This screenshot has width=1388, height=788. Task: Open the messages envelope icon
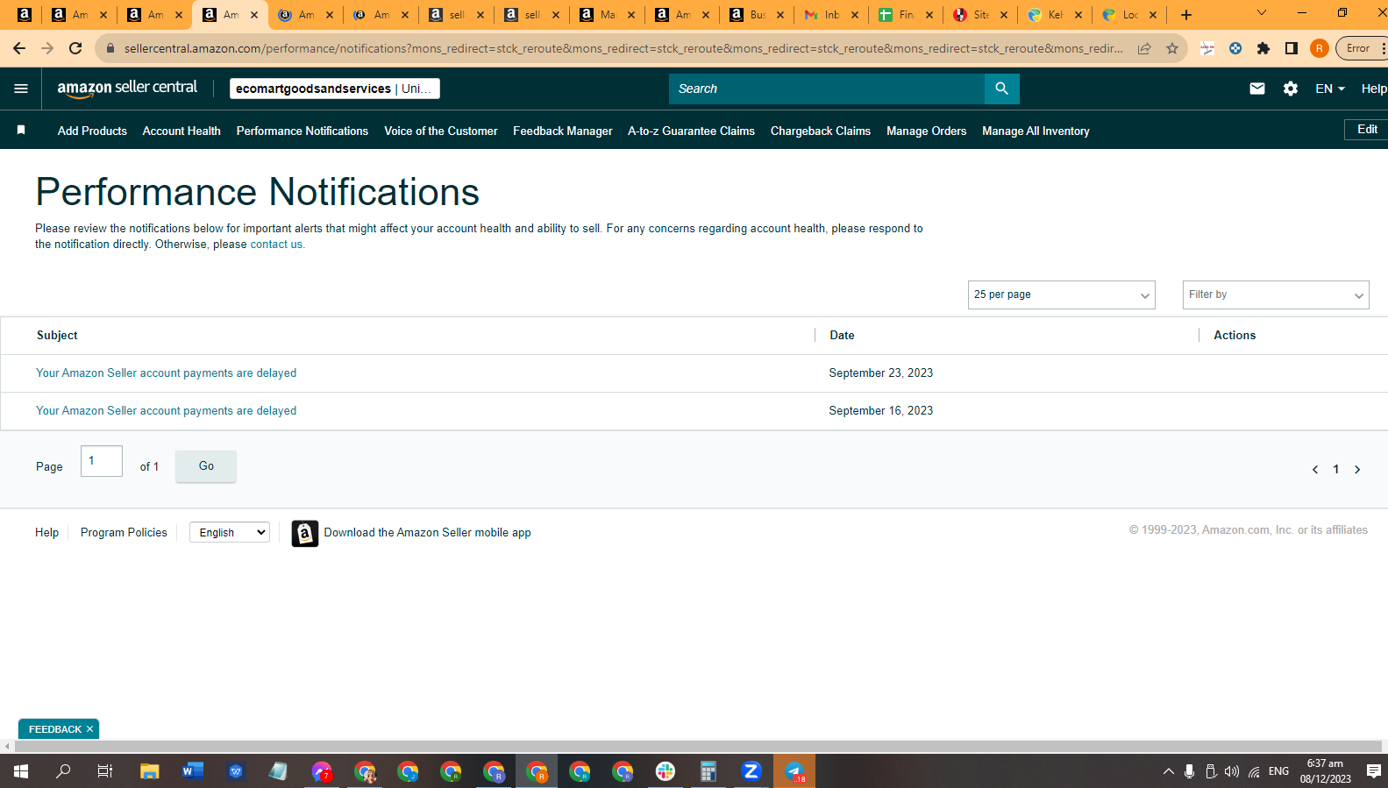coord(1256,89)
